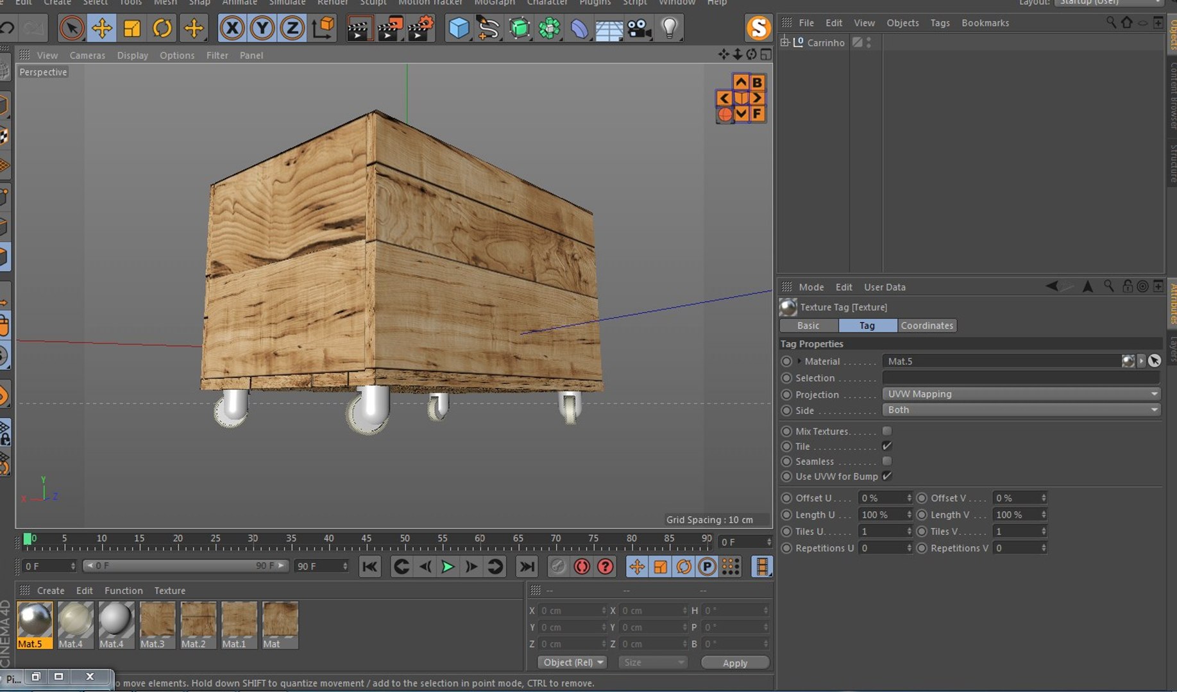Toggle autokeying red button

[582, 566]
